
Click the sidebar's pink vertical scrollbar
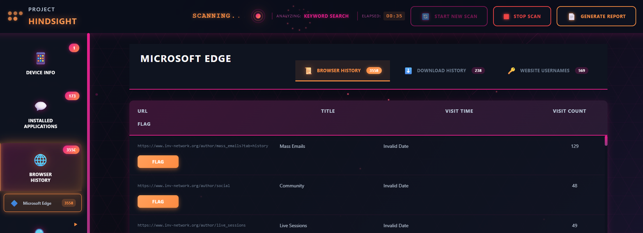pyautogui.click(x=88, y=133)
